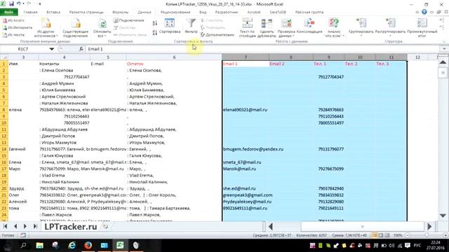Insert a new worksheet tab
449x252 pixels.
(106, 227)
